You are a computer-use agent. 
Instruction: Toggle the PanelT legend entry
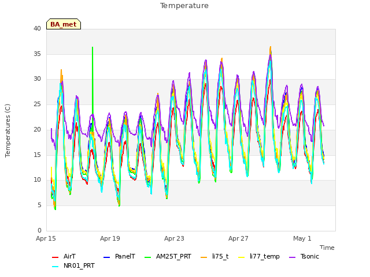coord(119,256)
